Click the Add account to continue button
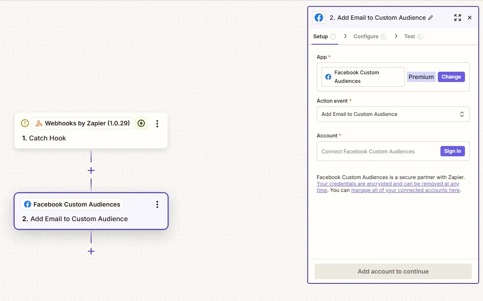Viewport: 483px width, 301px height. click(x=393, y=271)
